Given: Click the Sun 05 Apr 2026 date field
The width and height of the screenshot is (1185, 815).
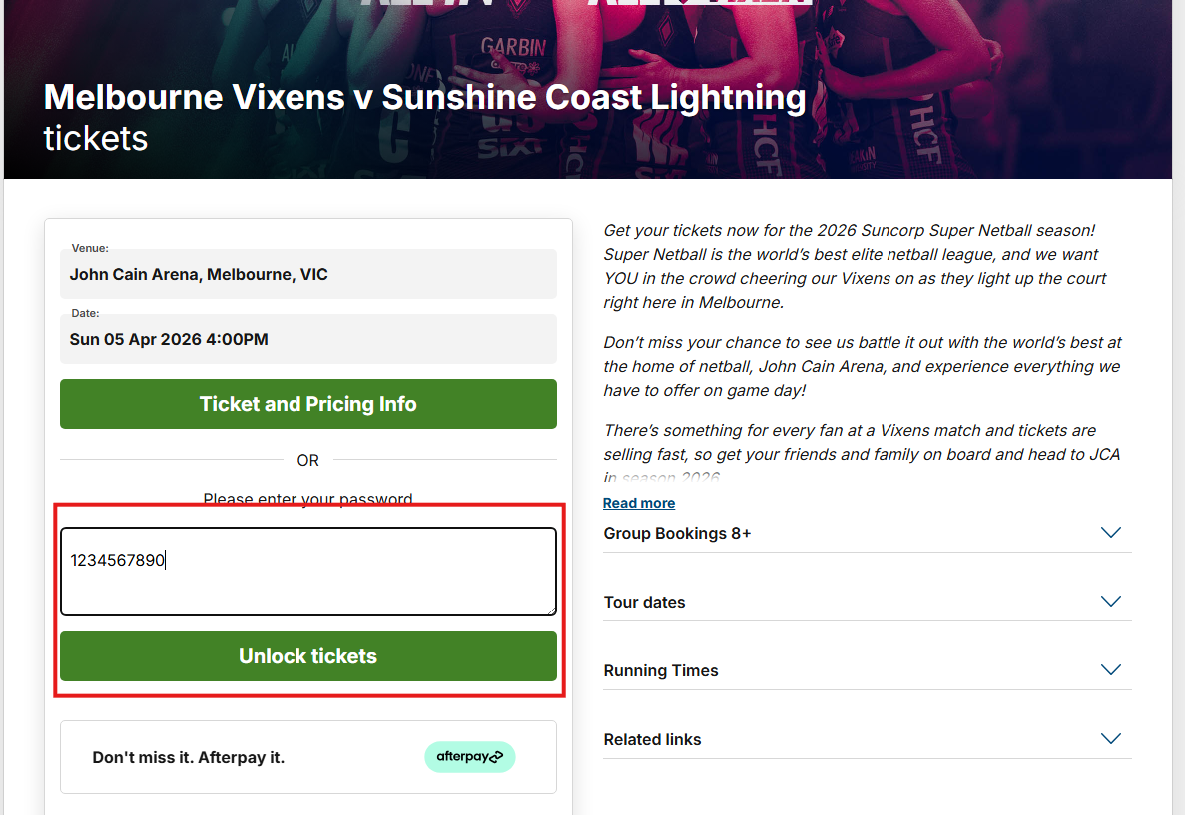Looking at the screenshot, I should 307,339.
